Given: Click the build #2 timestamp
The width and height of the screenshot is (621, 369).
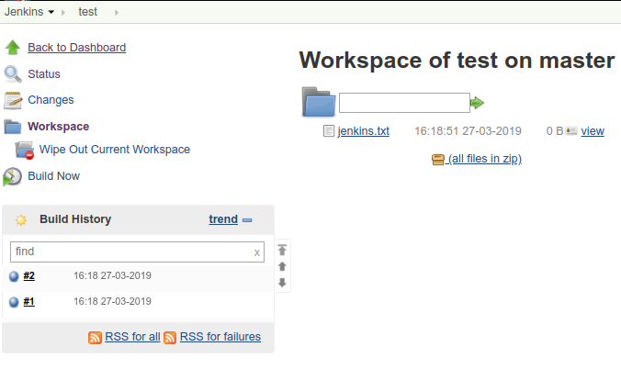Looking at the screenshot, I should point(112,275).
